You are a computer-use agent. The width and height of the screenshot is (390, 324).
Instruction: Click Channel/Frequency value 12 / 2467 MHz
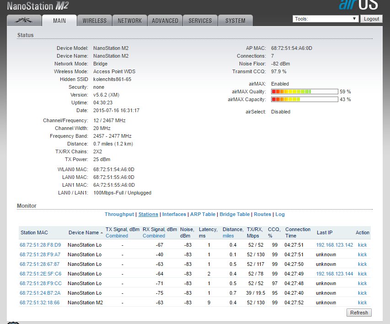tap(109, 120)
